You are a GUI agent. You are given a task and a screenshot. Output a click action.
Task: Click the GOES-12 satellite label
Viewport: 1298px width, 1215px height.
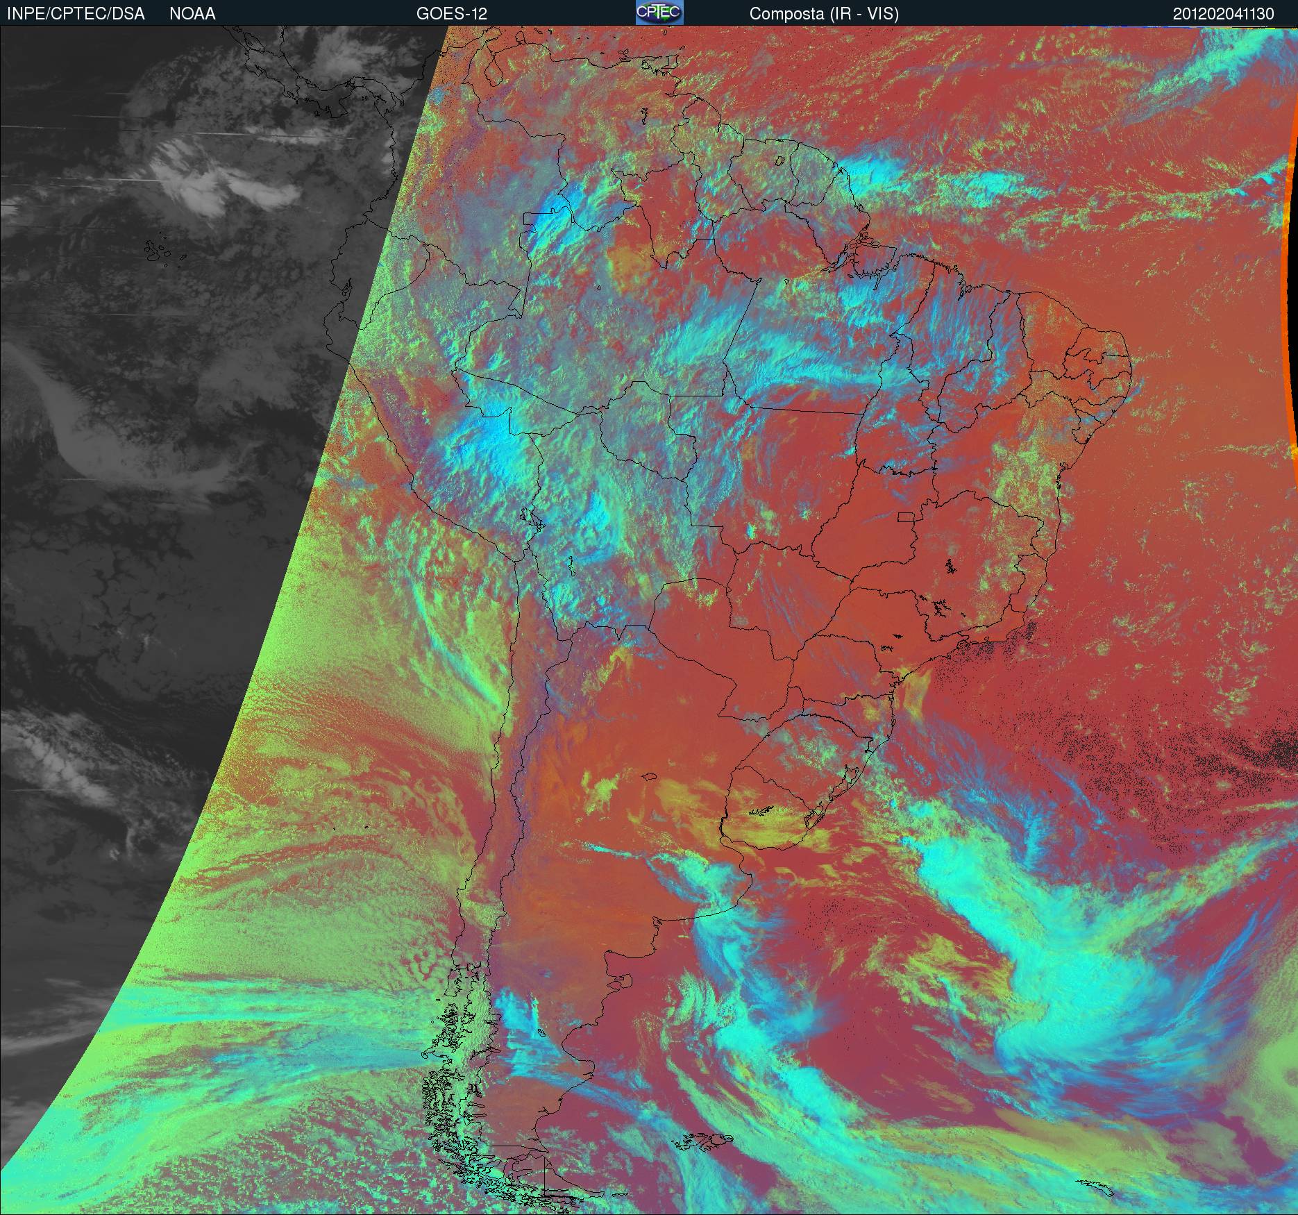(452, 13)
